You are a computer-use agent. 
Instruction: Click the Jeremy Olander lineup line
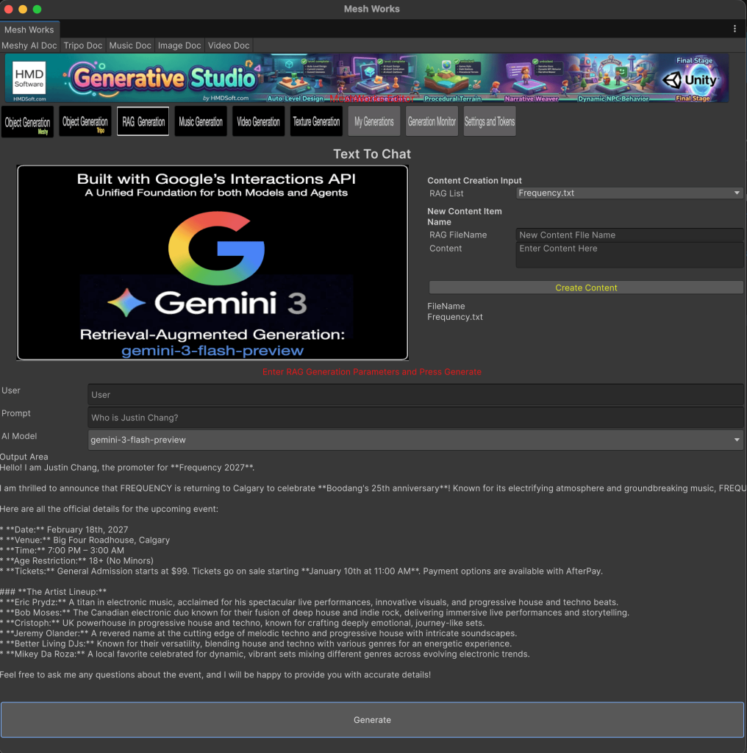[259, 633]
